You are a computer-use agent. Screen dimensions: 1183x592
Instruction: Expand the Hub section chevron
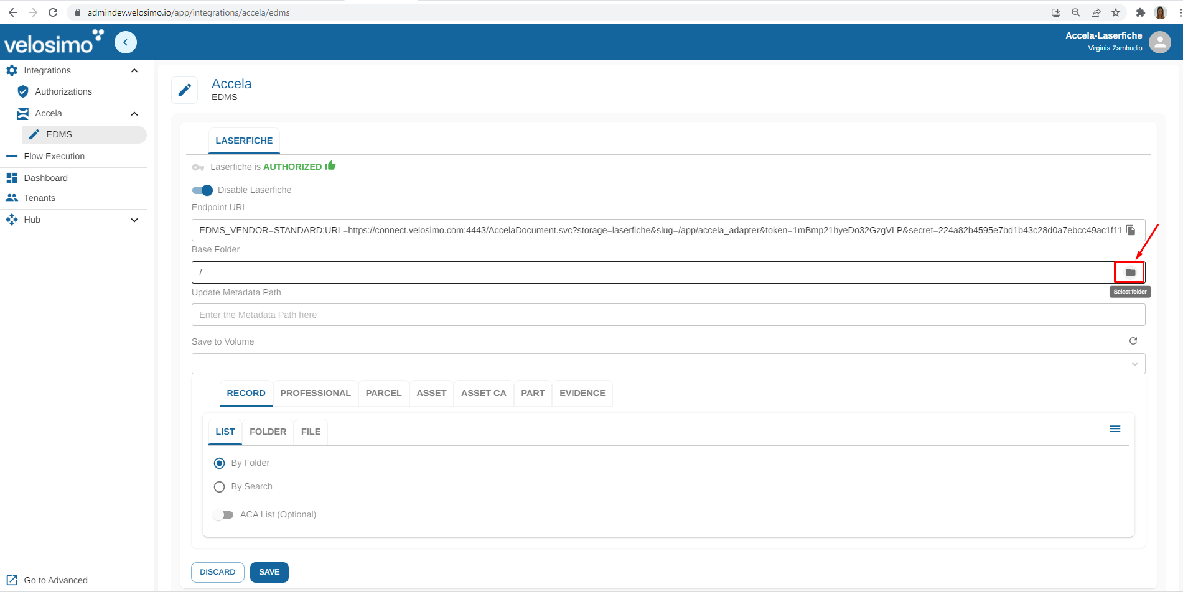pyautogui.click(x=134, y=220)
